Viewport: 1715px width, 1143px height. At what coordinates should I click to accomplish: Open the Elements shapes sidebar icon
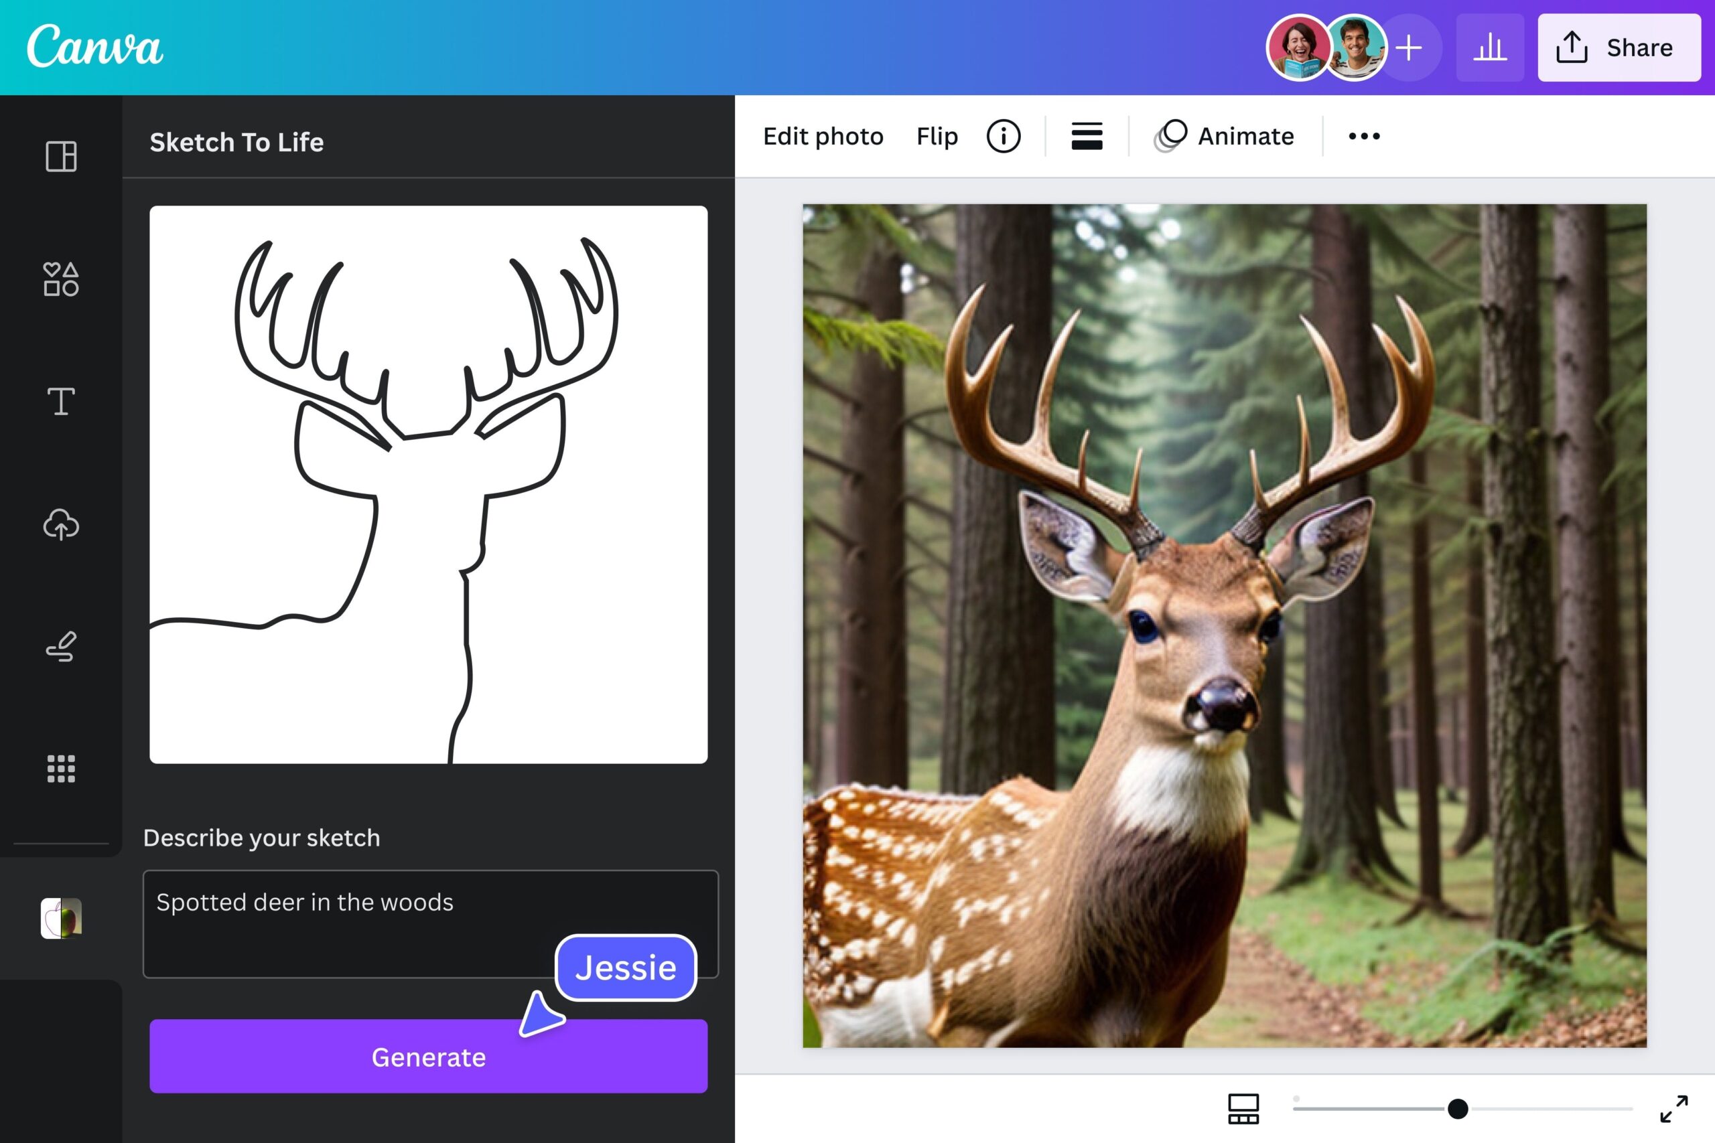click(x=61, y=279)
